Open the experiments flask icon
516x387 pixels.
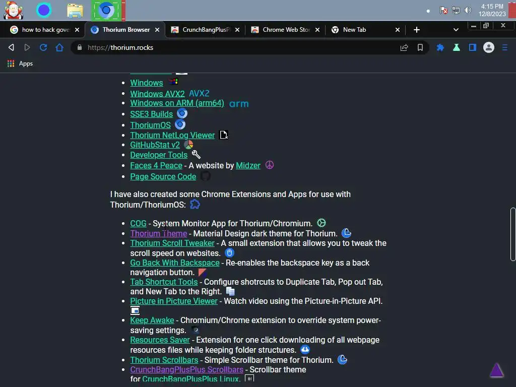point(457,48)
